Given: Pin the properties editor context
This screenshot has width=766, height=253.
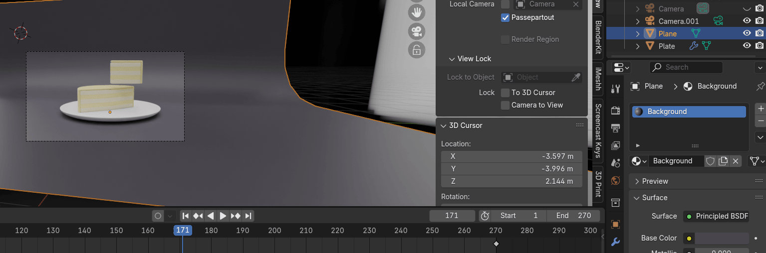Looking at the screenshot, I should (x=760, y=86).
